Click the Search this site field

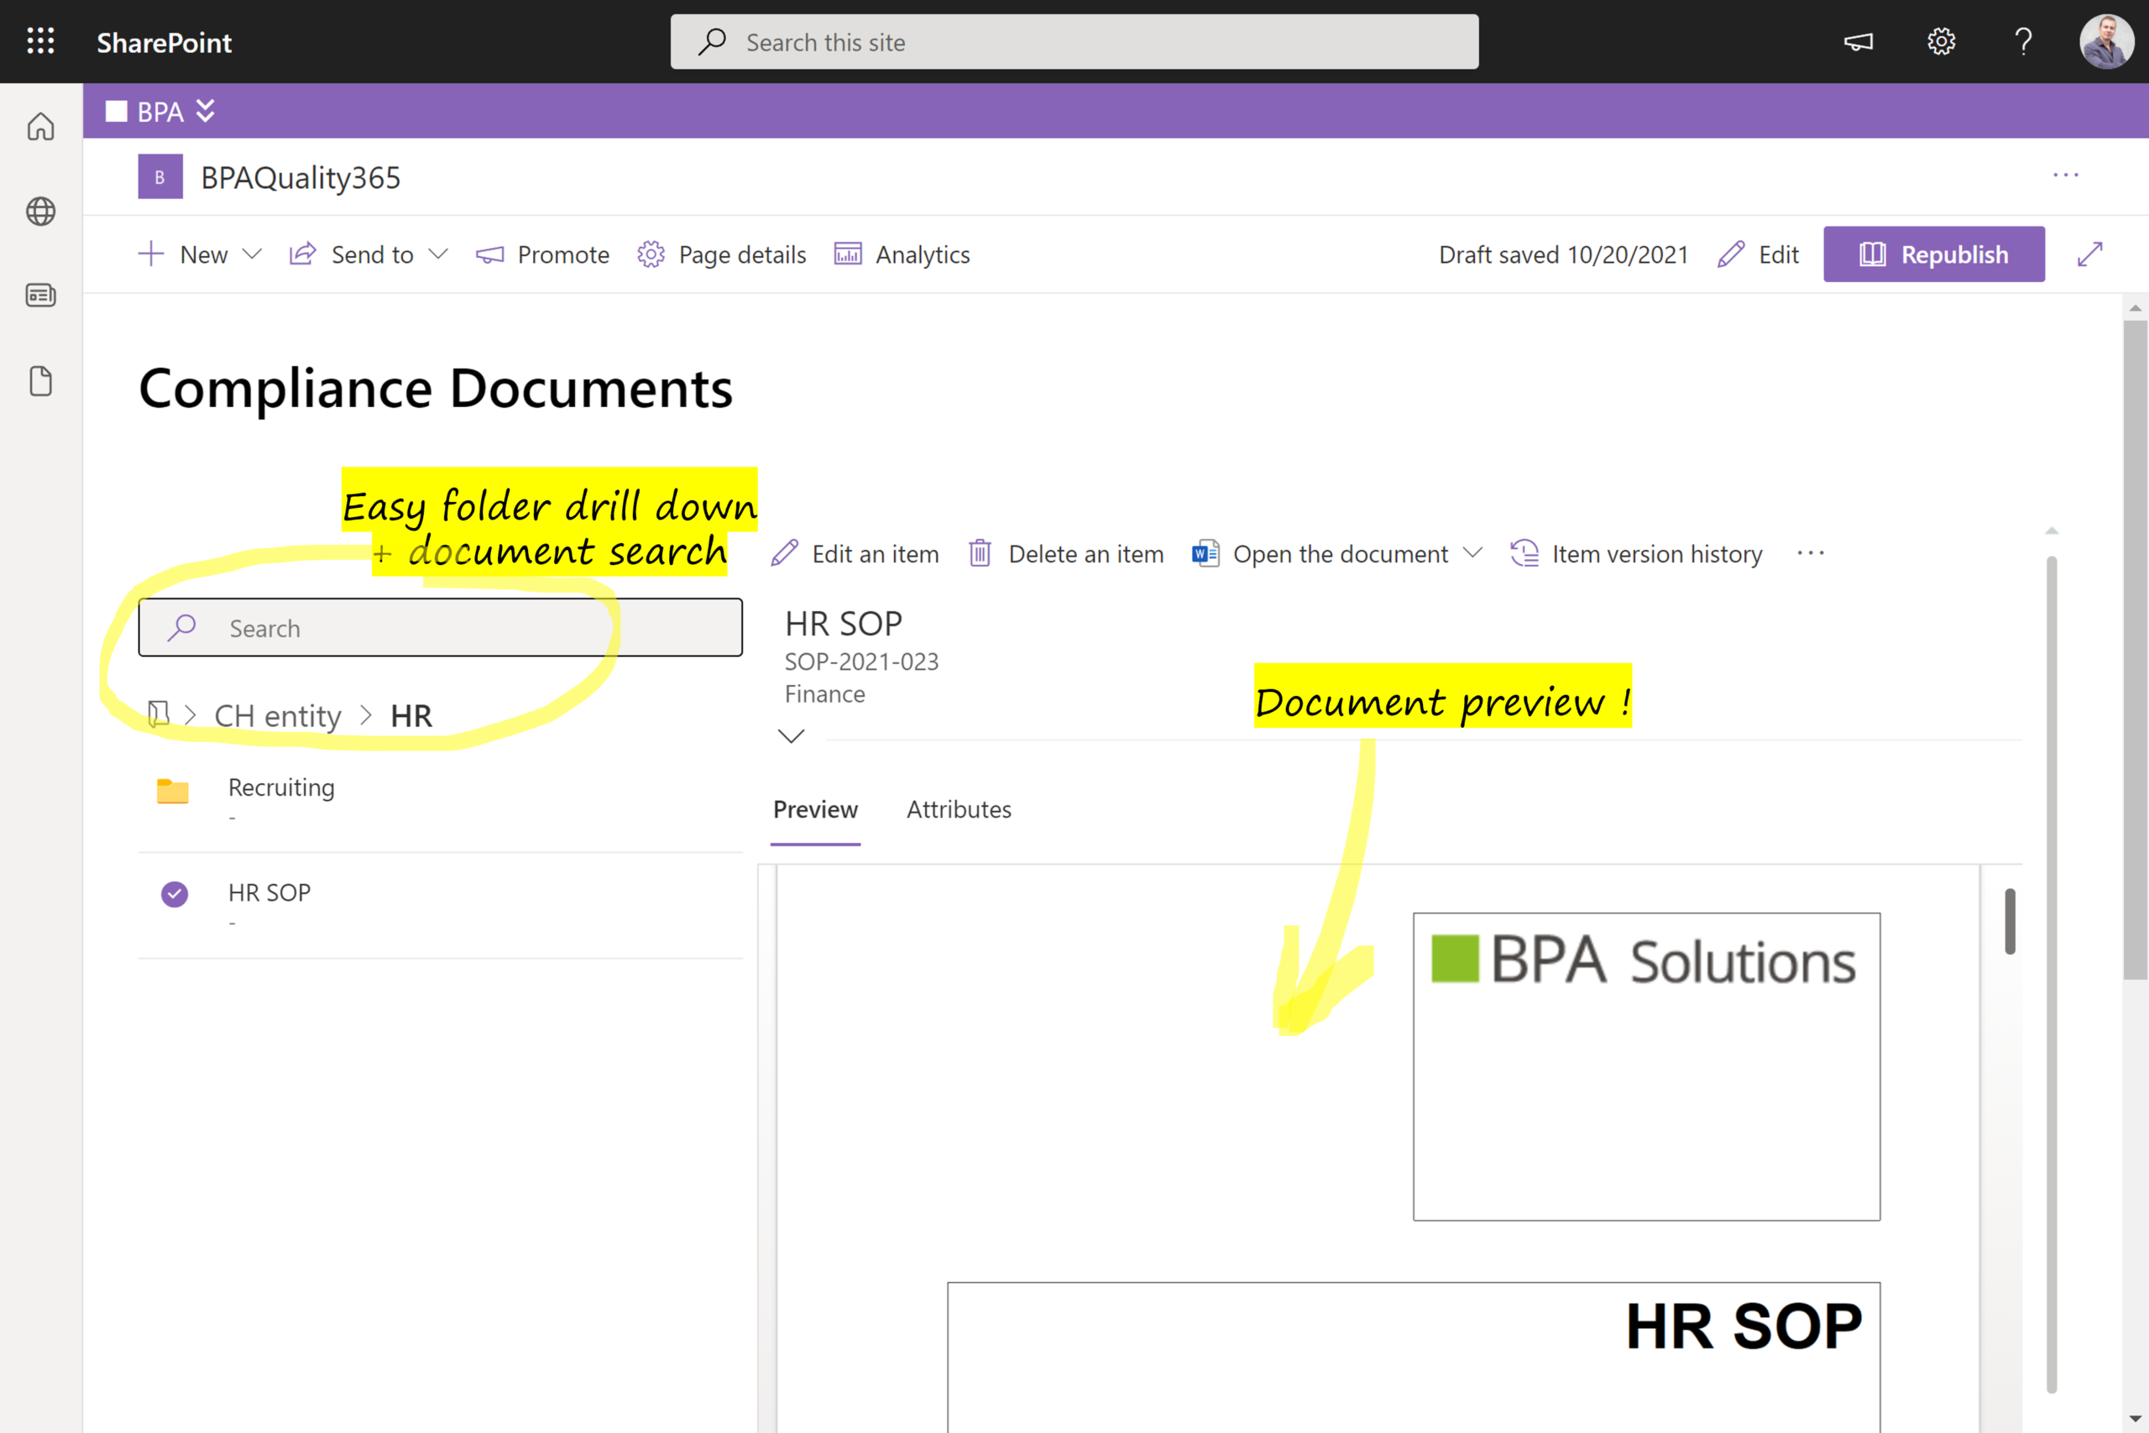pyautogui.click(x=1074, y=42)
